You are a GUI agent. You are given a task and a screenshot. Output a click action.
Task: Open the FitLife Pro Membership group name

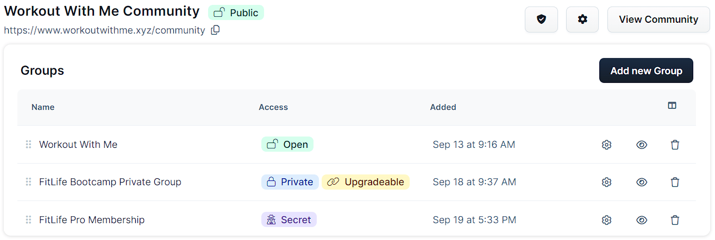click(x=92, y=220)
